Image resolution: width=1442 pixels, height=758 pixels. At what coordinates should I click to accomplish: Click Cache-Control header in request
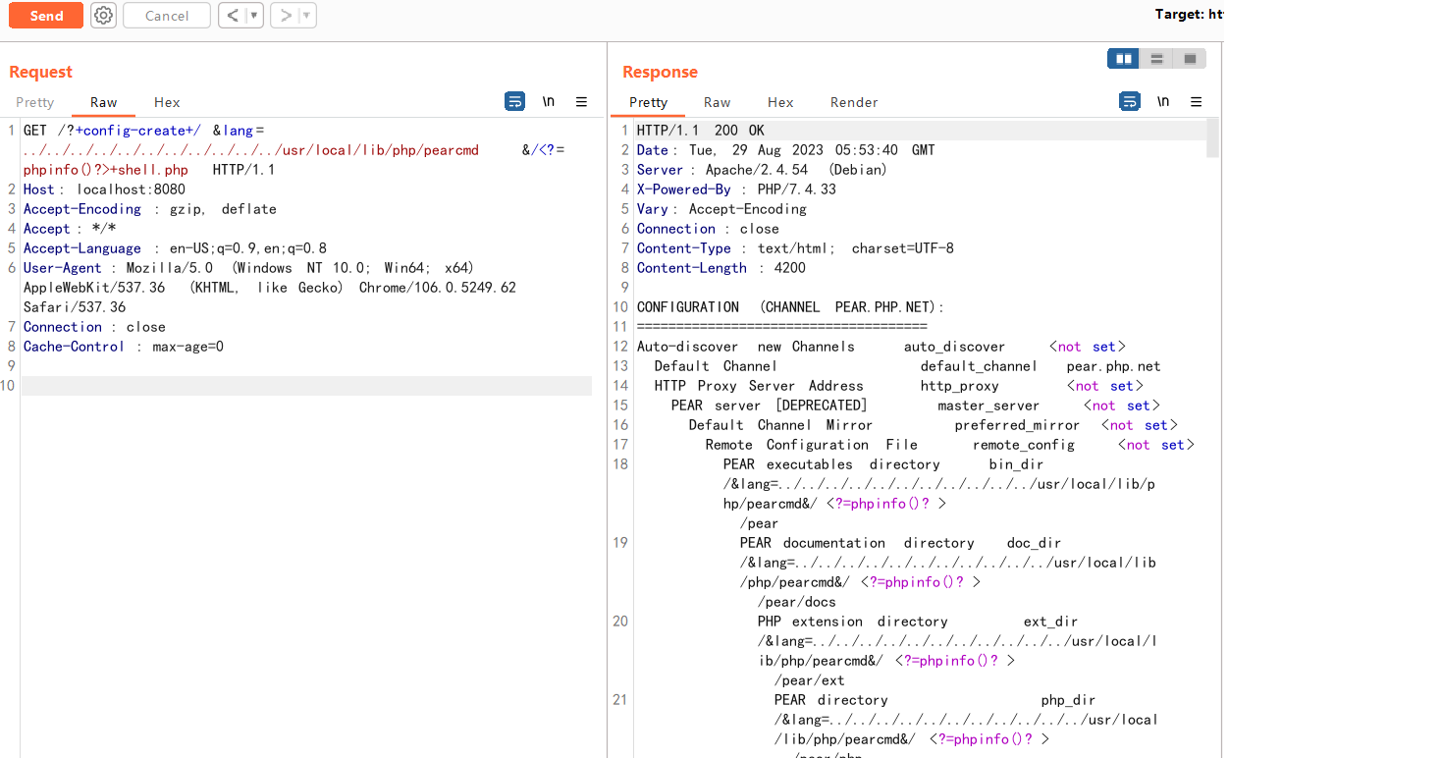coord(124,347)
